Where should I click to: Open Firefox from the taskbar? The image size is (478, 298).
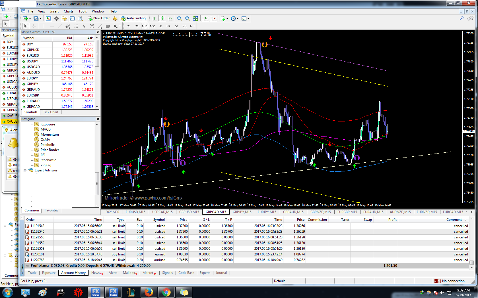tap(149, 292)
